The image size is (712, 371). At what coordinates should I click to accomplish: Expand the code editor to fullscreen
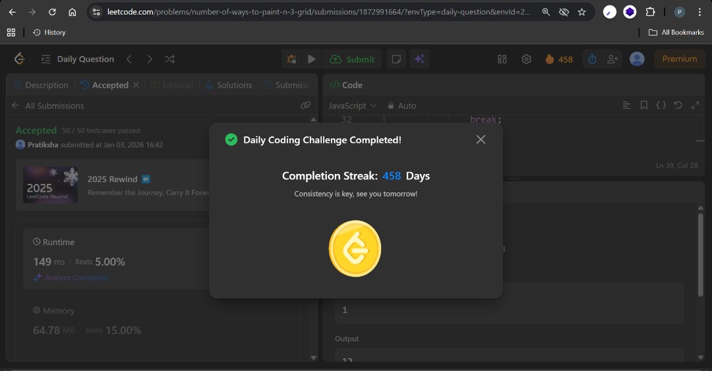696,105
